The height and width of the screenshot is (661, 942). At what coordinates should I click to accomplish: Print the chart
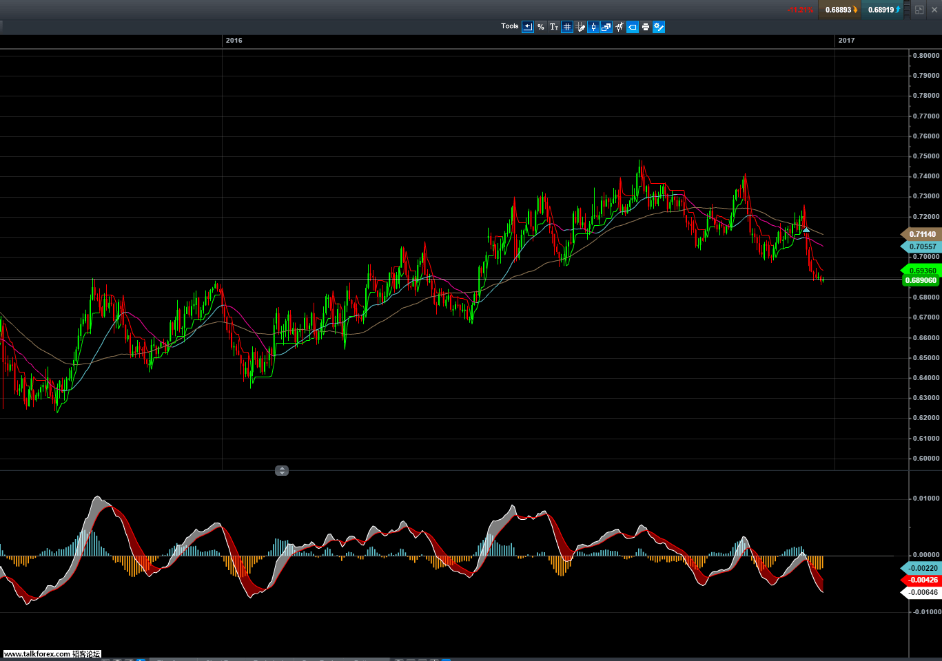[x=646, y=27]
